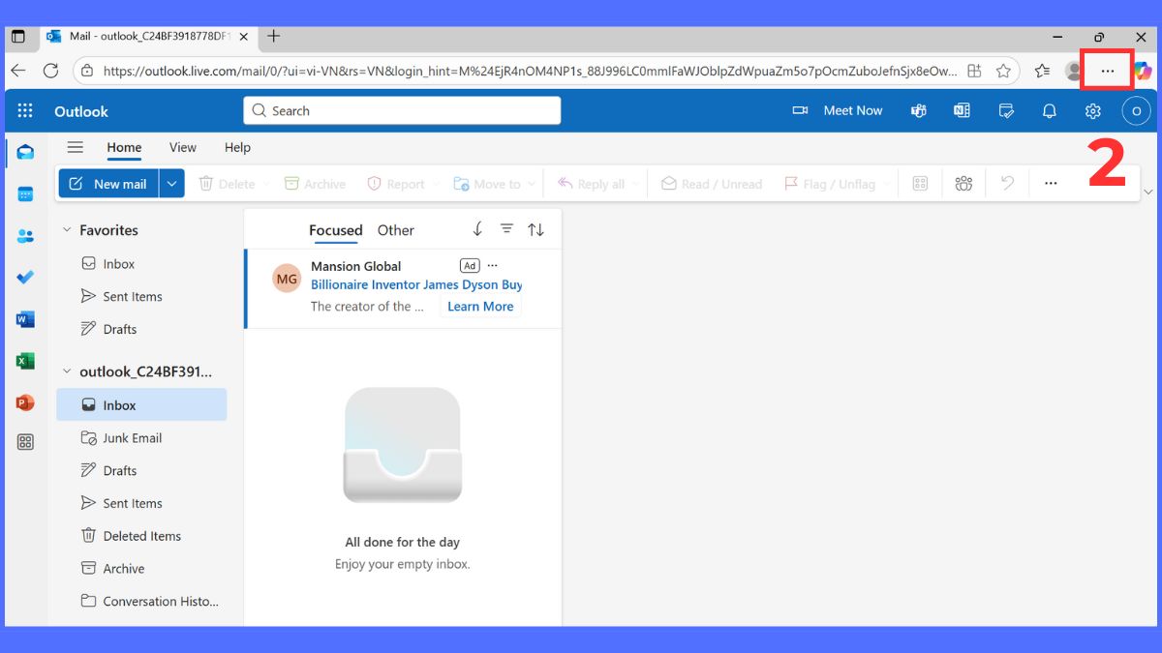Screen dimensions: 1162x653
Task: Open ribbon More options ellipsis
Action: click(1051, 184)
